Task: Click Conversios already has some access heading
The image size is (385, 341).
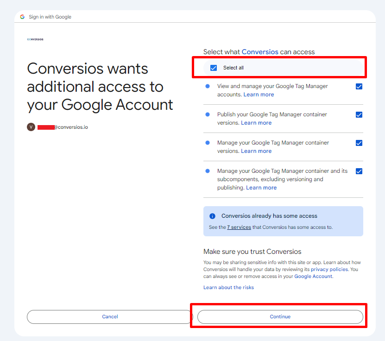Action: click(269, 216)
